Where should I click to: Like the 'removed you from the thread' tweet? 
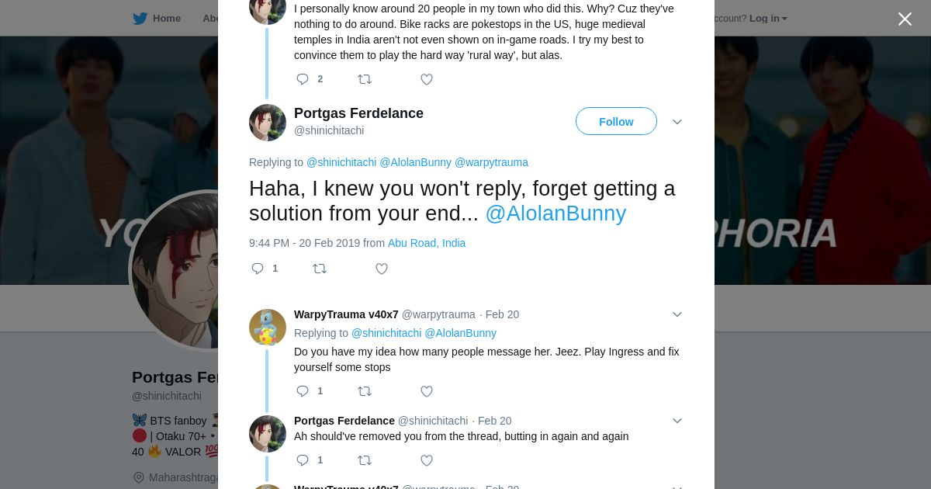[x=426, y=460]
